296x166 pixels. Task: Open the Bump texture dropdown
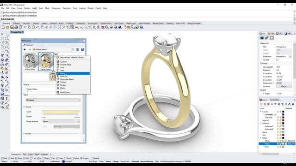(x=61, y=121)
